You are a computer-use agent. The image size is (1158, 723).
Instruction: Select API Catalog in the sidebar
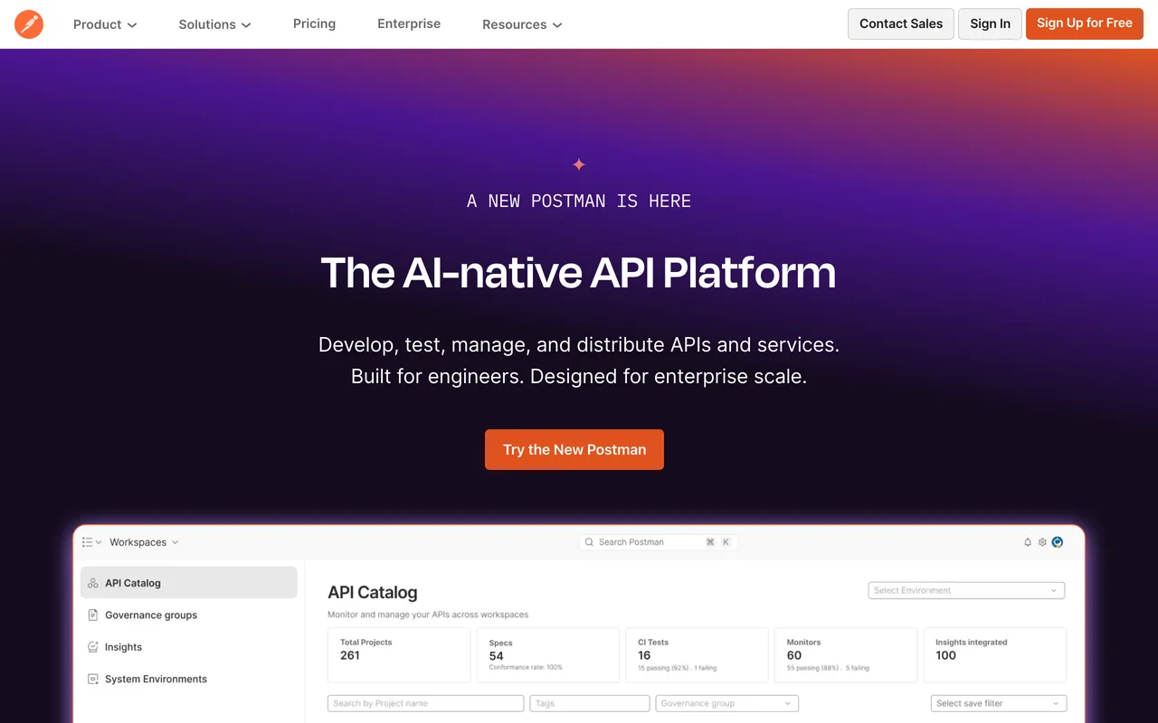189,583
